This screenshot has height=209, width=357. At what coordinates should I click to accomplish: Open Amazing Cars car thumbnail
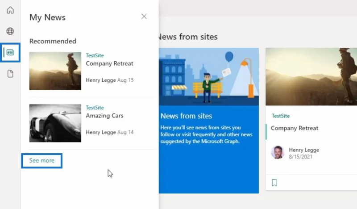click(x=55, y=123)
